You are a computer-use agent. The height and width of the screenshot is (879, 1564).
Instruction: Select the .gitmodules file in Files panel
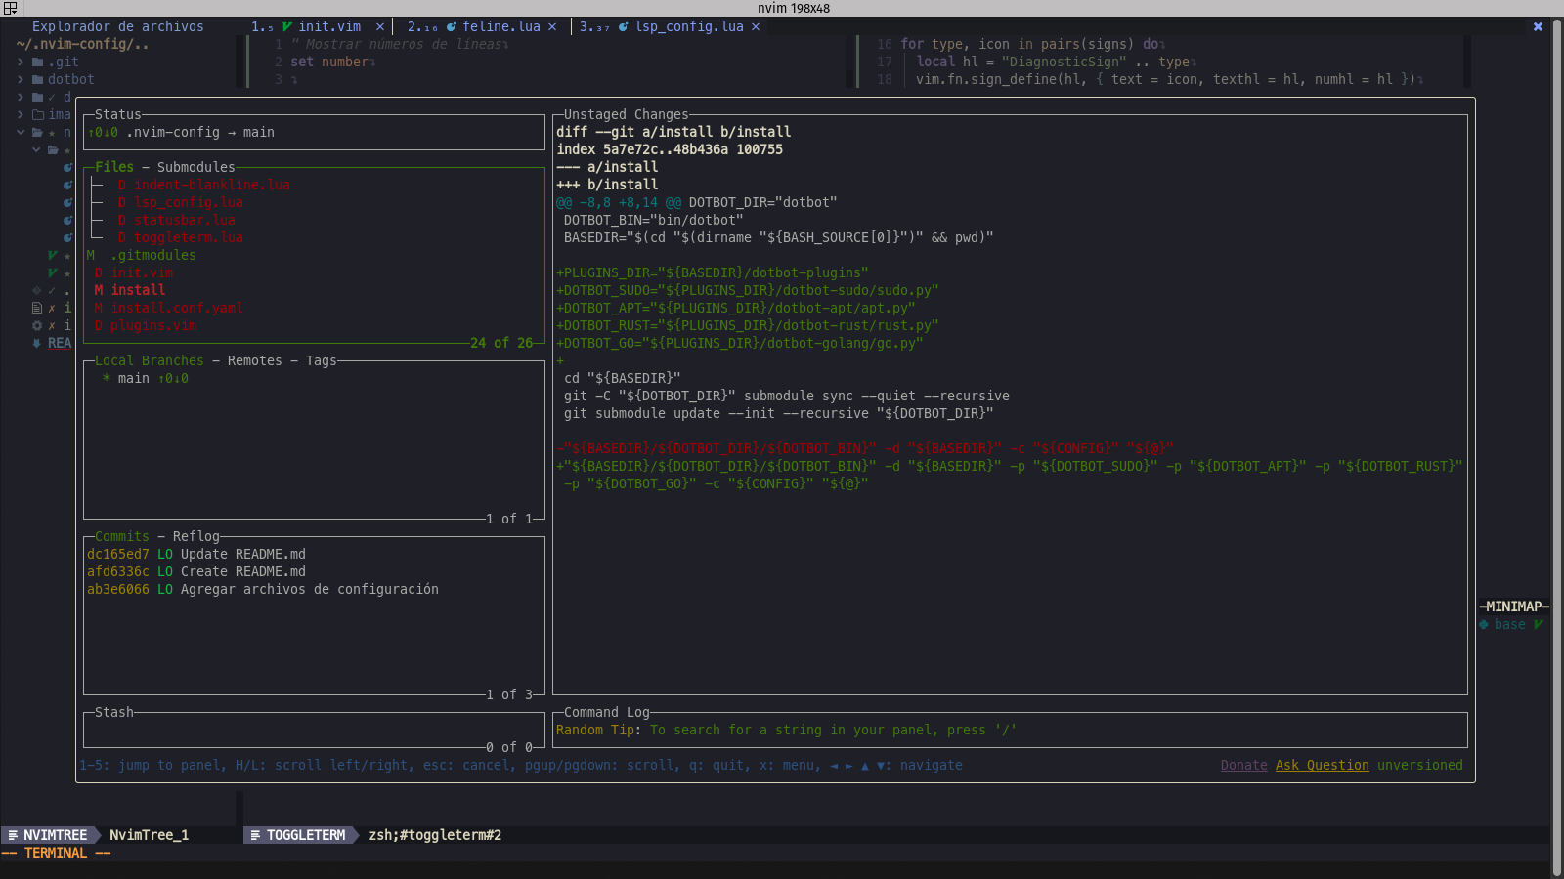pyautogui.click(x=313, y=255)
